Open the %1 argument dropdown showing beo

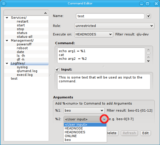[84, 110]
